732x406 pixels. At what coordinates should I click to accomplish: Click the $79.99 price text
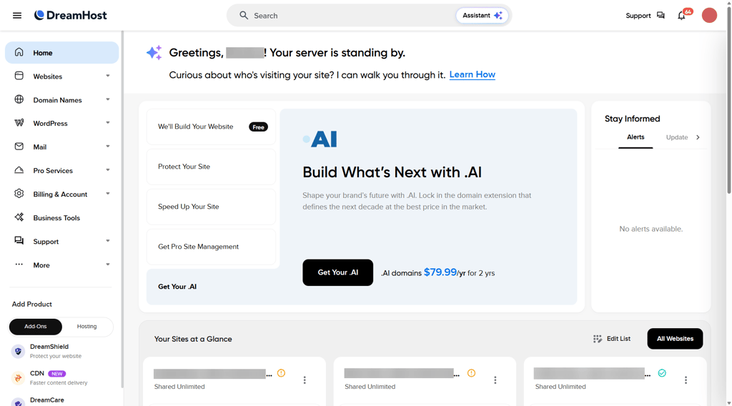[x=440, y=272]
